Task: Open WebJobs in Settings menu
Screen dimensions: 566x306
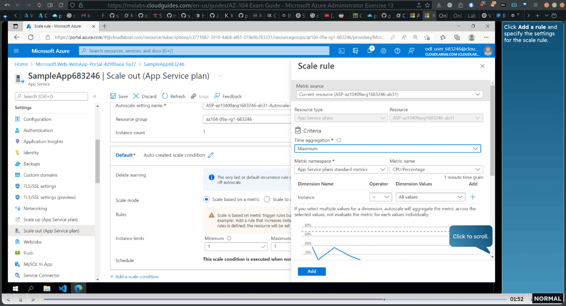Action: click(x=33, y=242)
